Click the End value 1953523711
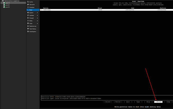 pos(130,10)
